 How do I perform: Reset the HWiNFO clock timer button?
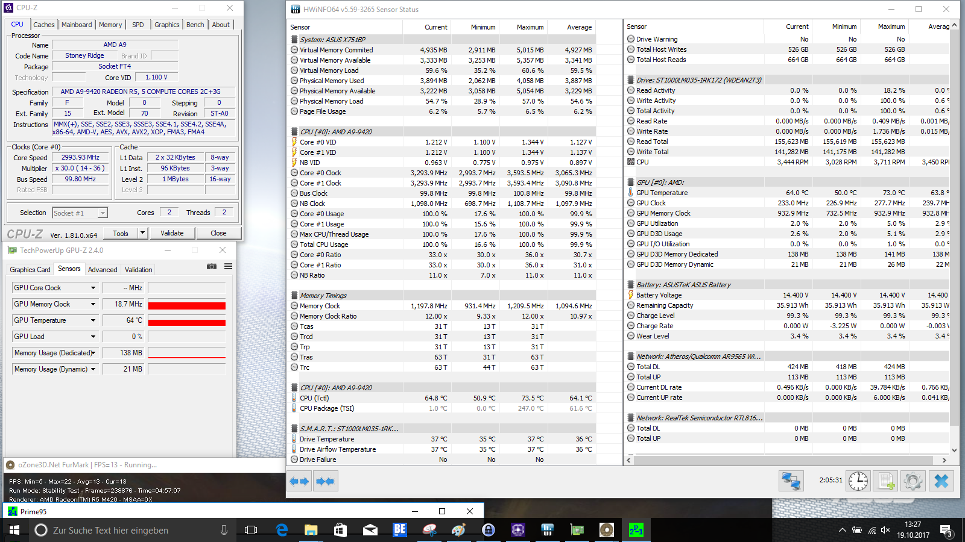[x=858, y=481]
